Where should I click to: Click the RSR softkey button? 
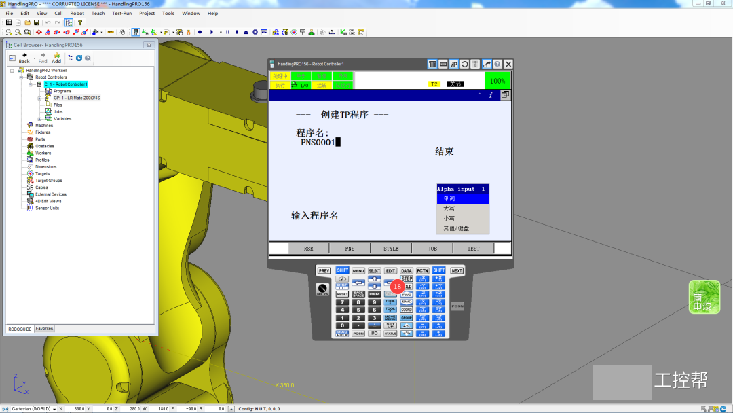click(x=309, y=249)
